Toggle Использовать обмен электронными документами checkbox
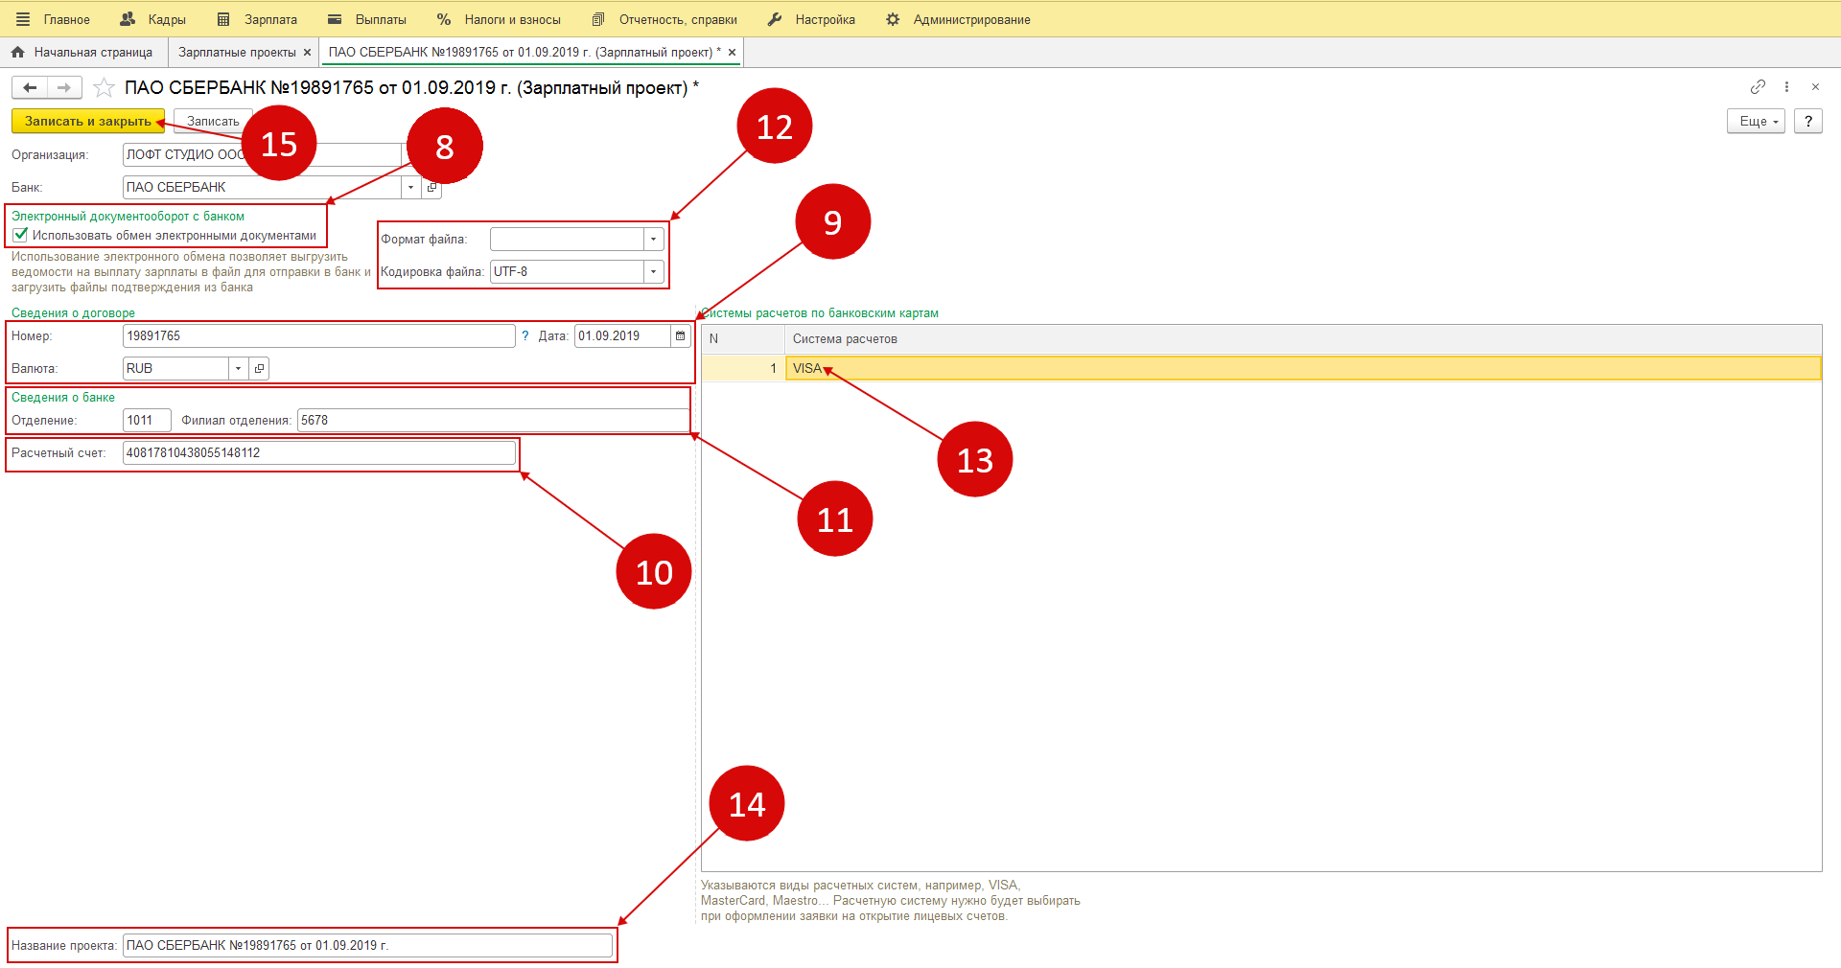Image resolution: width=1841 pixels, height=968 pixels. click(x=20, y=235)
